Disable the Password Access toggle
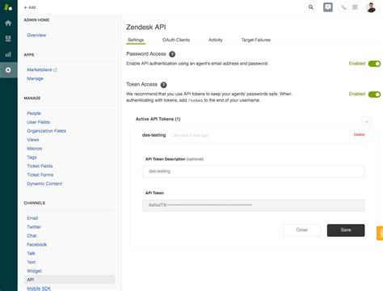 point(374,64)
